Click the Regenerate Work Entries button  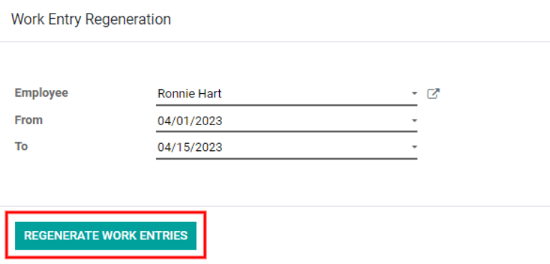coord(105,235)
